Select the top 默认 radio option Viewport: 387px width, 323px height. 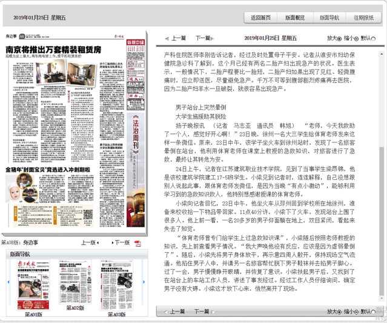point(372,38)
